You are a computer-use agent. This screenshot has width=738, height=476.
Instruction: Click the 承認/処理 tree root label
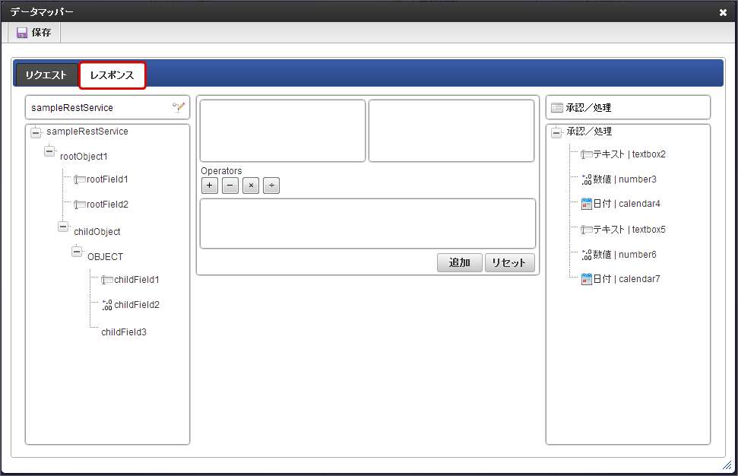point(589,132)
